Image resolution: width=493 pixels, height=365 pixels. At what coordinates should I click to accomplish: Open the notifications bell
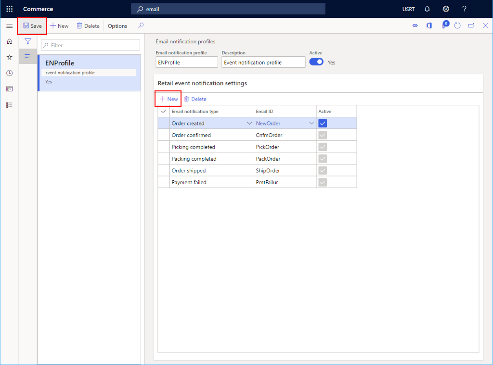[x=427, y=9]
